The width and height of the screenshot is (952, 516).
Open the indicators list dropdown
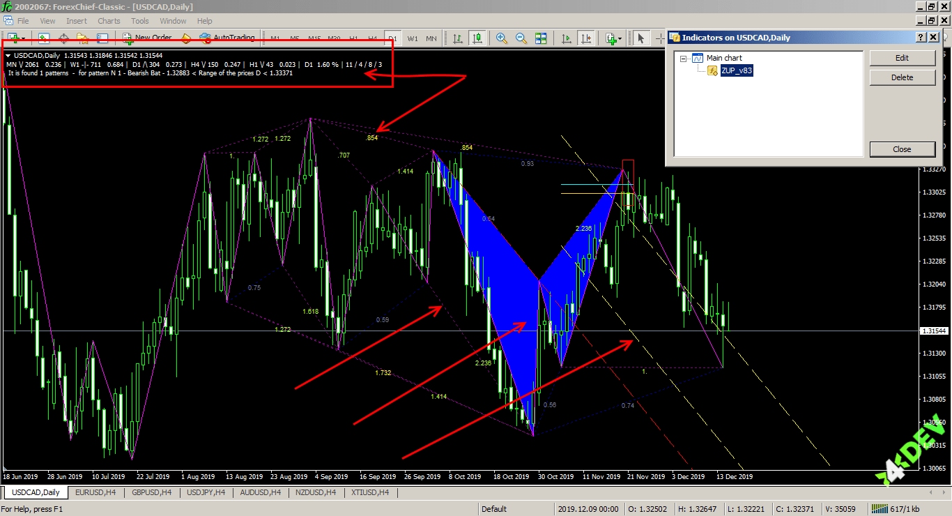(x=613, y=38)
